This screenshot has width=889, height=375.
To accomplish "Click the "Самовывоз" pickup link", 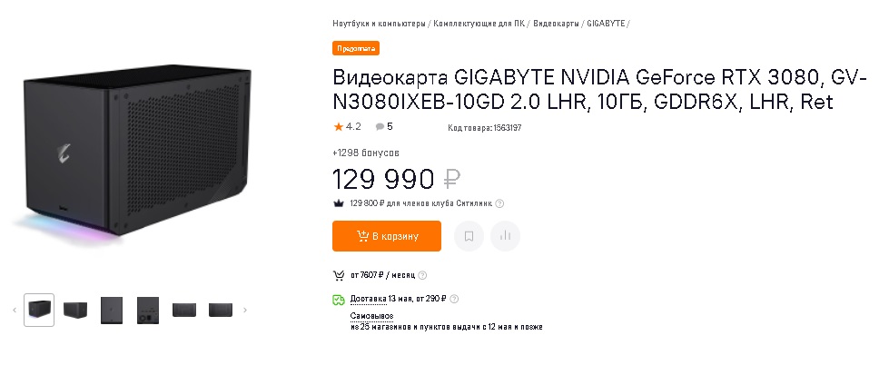I will coord(372,316).
